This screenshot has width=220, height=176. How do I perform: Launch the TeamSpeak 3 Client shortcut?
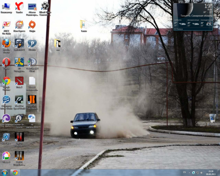click(32, 65)
